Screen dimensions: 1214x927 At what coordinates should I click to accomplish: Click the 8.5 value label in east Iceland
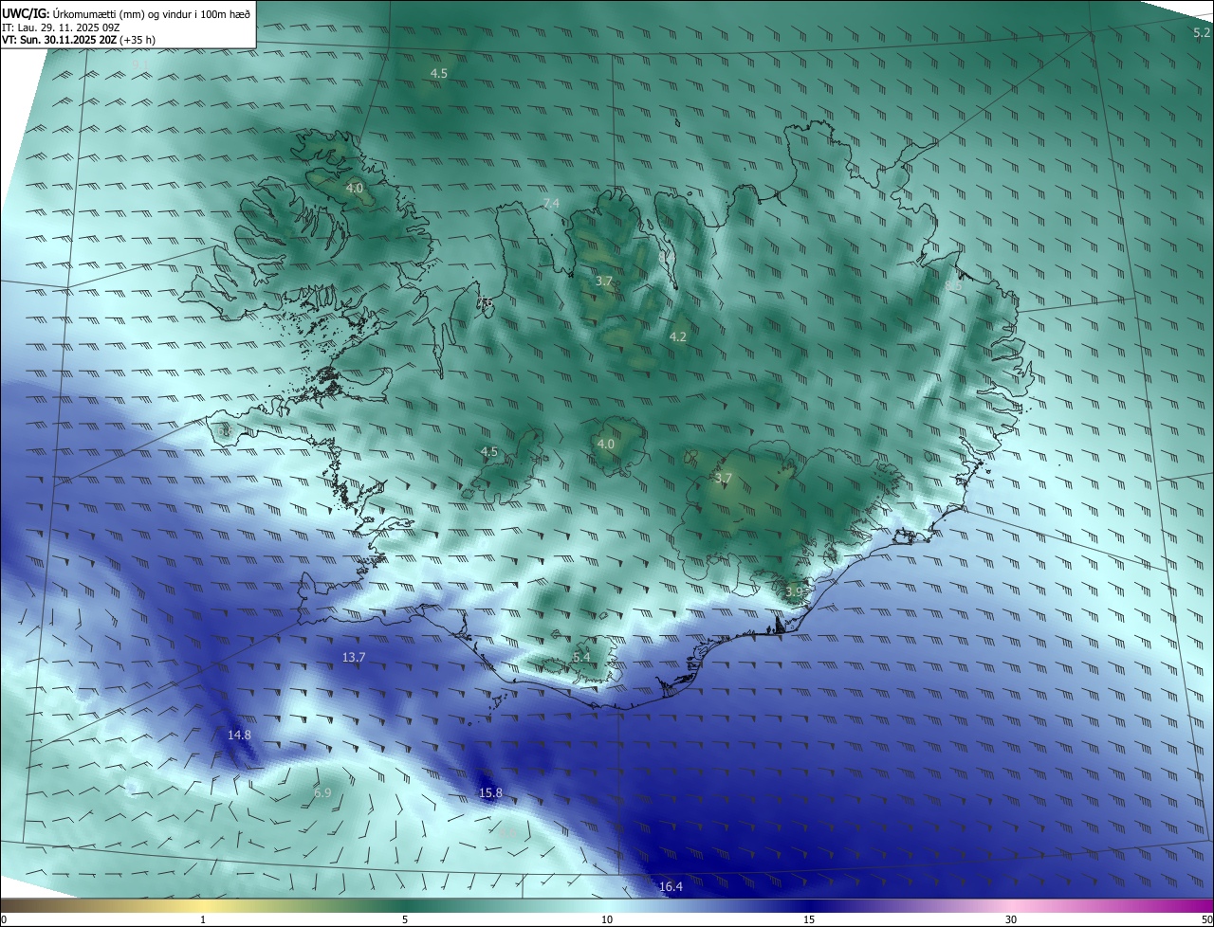pyautogui.click(x=953, y=285)
